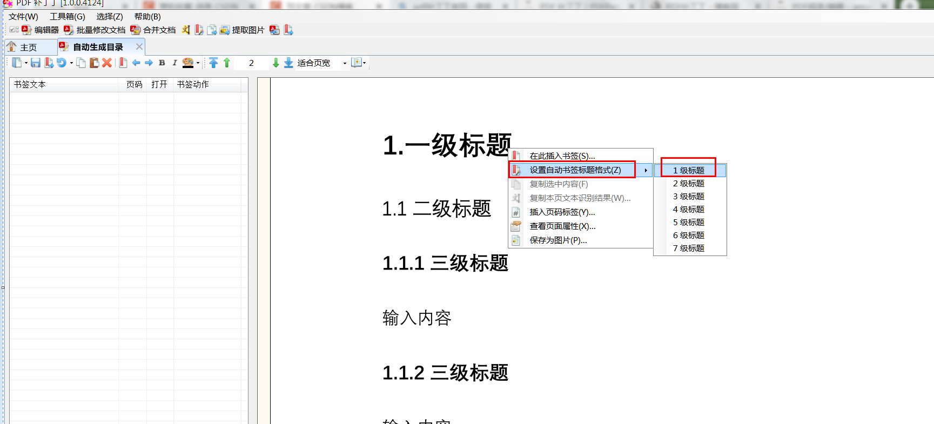Open the 选择(Z) menu
The image size is (934, 424).
[110, 17]
